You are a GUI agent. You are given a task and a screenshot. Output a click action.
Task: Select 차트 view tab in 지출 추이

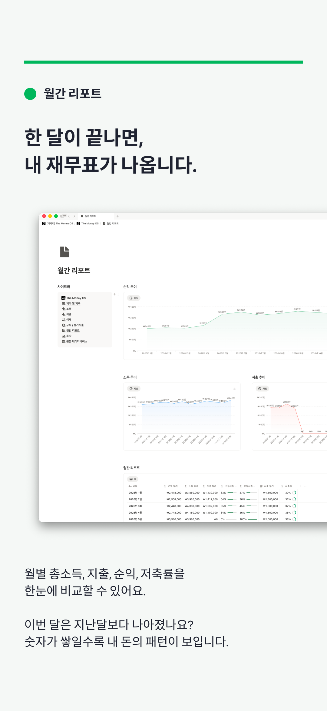point(263,389)
